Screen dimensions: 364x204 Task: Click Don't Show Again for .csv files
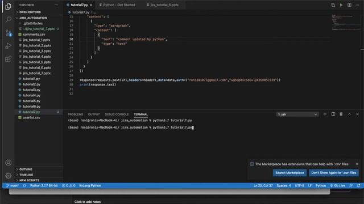(334, 173)
